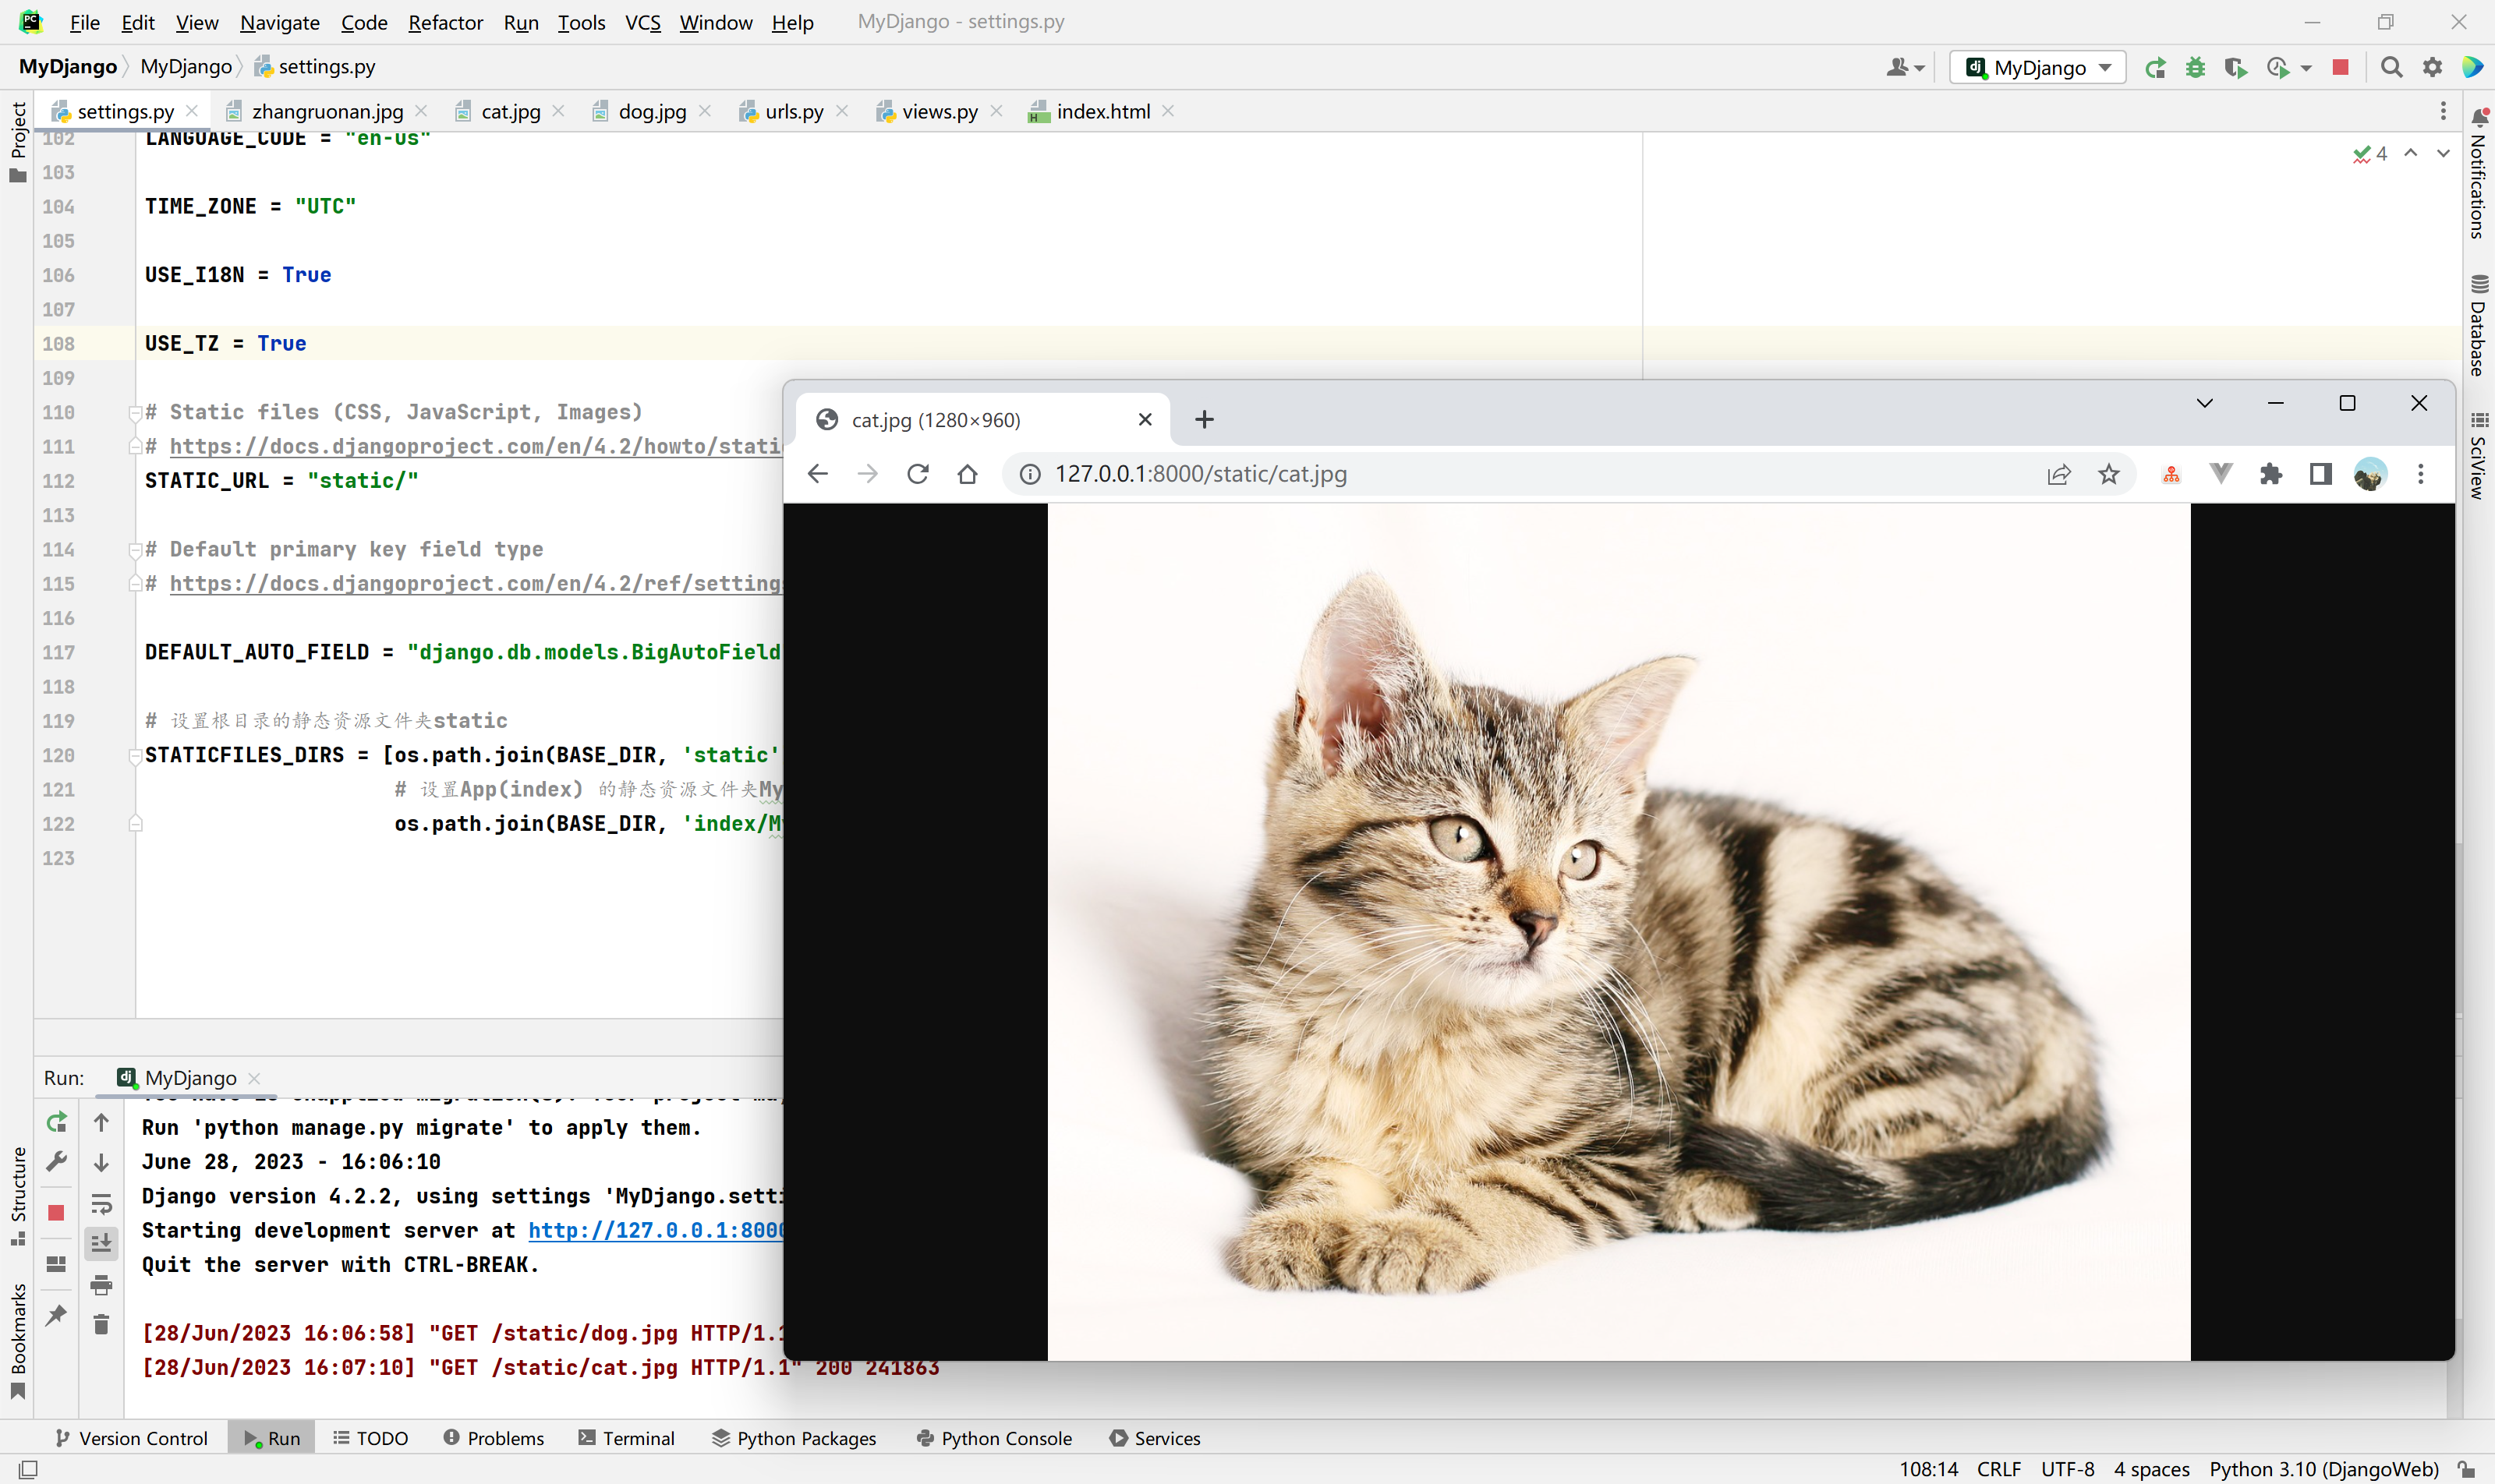The image size is (2495, 1484).
Task: Switch to the views.py editor tab
Action: click(939, 112)
